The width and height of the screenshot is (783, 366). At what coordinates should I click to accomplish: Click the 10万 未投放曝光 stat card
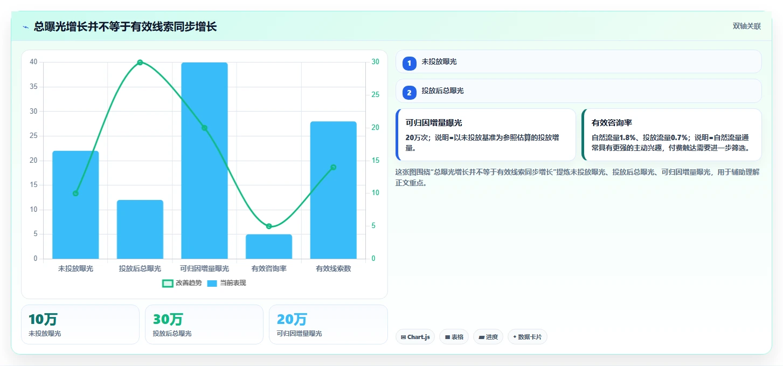pos(80,324)
